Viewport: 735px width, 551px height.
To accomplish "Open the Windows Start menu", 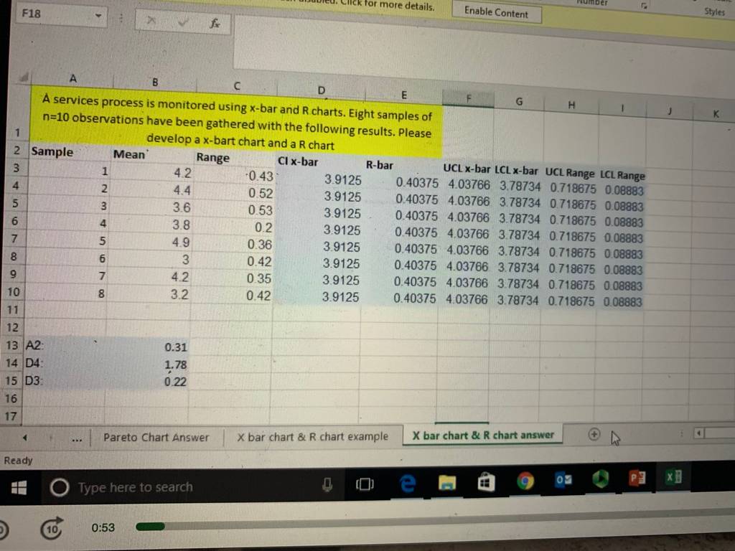I will (x=19, y=488).
